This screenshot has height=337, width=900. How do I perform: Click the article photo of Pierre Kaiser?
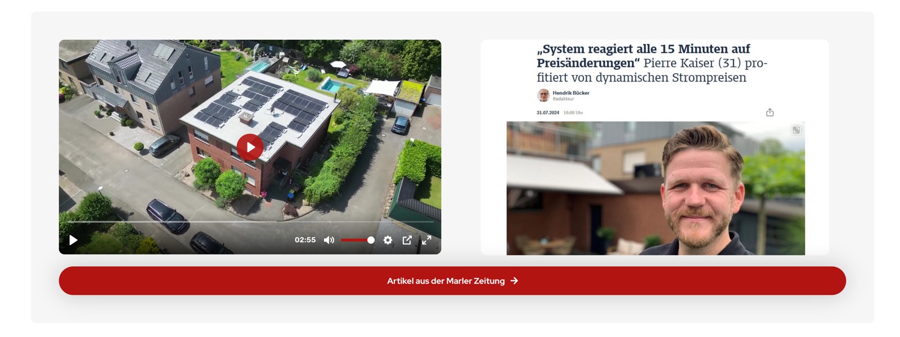(655, 188)
